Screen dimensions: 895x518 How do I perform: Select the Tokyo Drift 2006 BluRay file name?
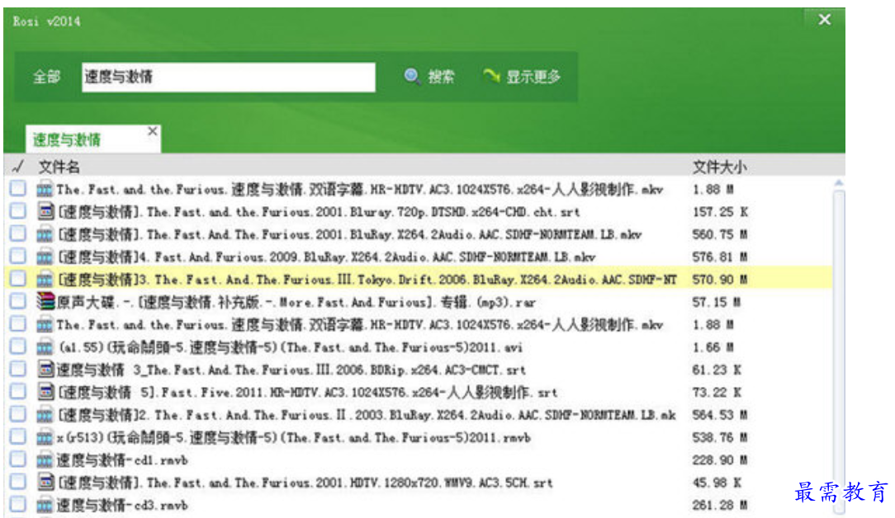click(367, 280)
